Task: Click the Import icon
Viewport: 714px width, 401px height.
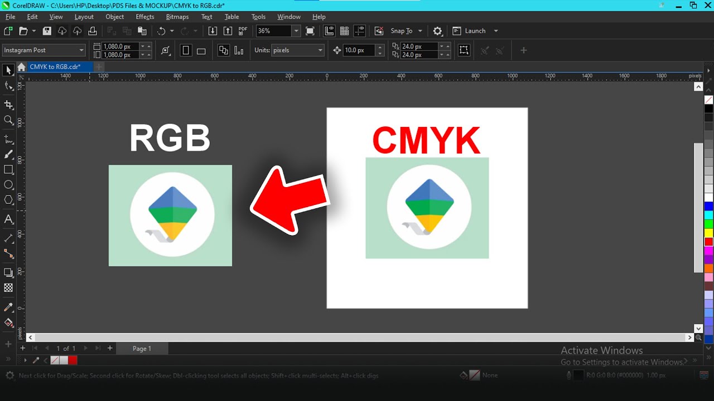Action: click(213, 31)
